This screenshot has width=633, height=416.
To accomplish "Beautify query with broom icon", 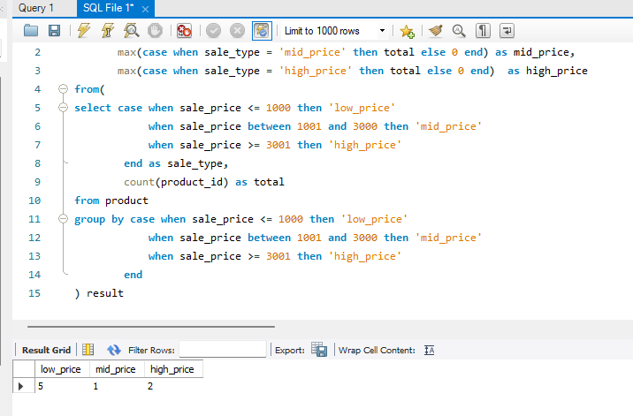I will click(436, 31).
